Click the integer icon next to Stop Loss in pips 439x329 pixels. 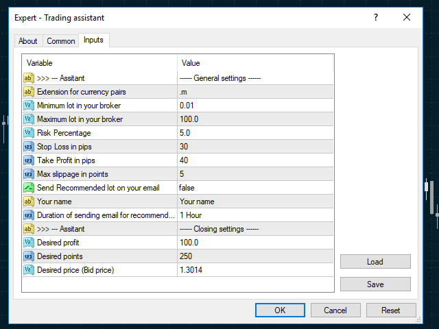(29, 147)
